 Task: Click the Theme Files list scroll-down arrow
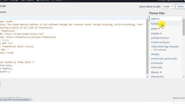coord(184,77)
